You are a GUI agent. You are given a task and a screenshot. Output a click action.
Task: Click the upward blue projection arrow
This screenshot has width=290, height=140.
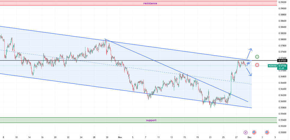(250, 53)
